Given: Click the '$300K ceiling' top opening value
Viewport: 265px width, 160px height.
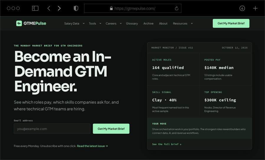Looking at the screenshot, I should pyautogui.click(x=220, y=100).
